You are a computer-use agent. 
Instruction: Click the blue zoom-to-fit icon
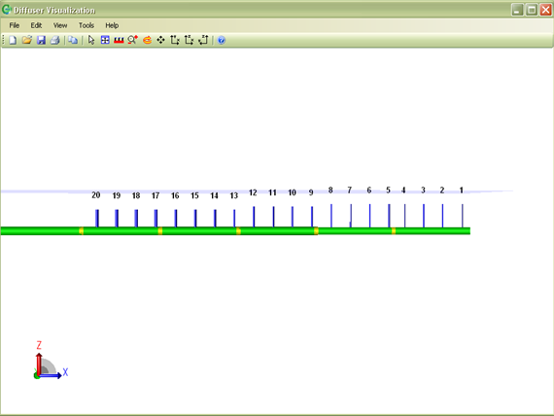(105, 40)
